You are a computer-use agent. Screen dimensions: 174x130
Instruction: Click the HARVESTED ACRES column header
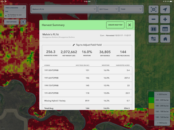point(123,65)
